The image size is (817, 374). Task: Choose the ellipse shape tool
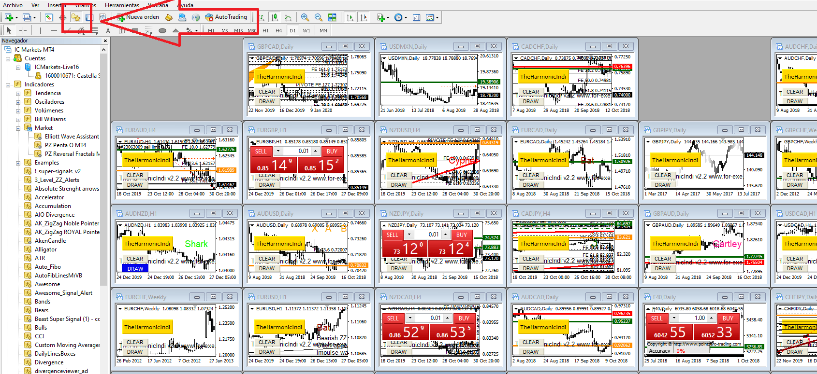pyautogui.click(x=162, y=30)
